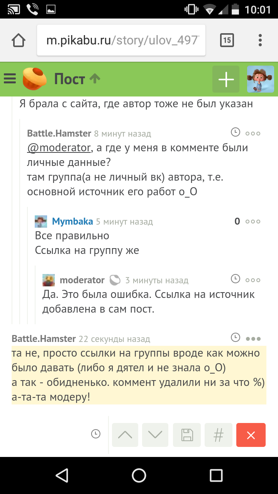Tap the hash link button for comment
The width and height of the screenshot is (278, 494).
click(219, 435)
